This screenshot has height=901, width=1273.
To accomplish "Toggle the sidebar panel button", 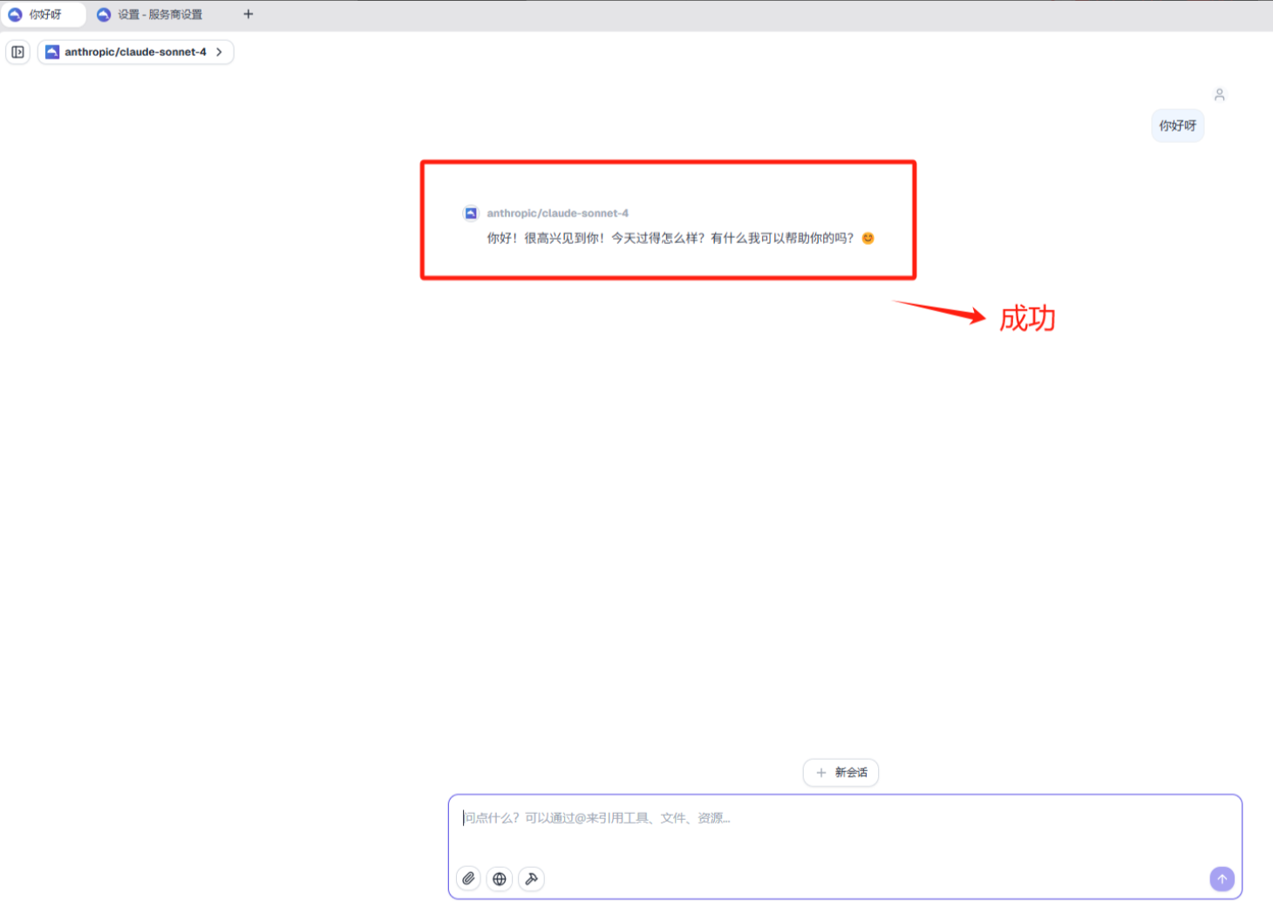I will 17,52.
